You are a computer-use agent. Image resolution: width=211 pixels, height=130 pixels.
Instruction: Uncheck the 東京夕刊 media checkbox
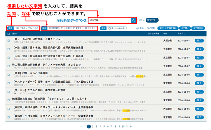pyautogui.click(x=74, y=28)
